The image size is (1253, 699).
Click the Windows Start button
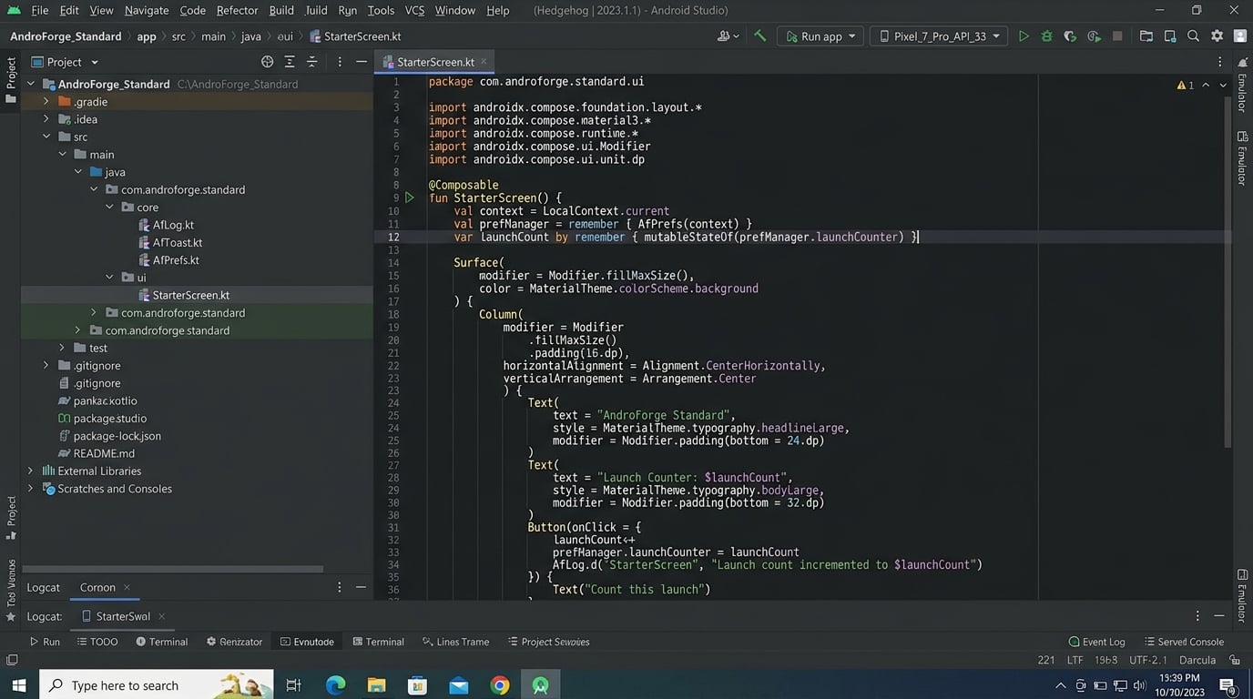pyautogui.click(x=19, y=684)
